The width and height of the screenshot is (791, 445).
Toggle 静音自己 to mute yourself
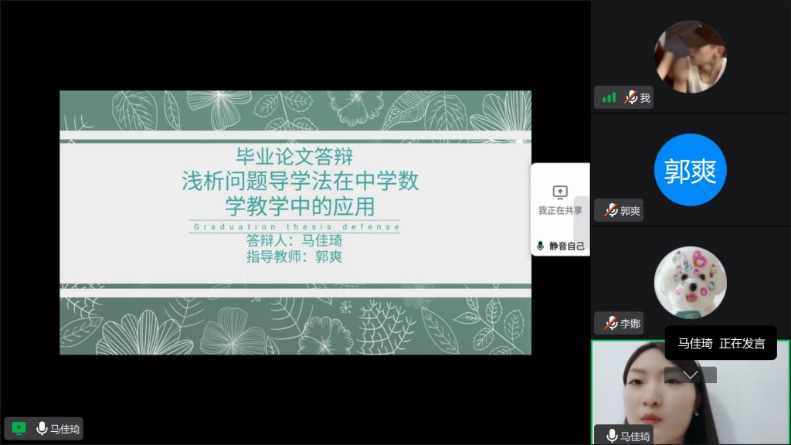pyautogui.click(x=561, y=246)
